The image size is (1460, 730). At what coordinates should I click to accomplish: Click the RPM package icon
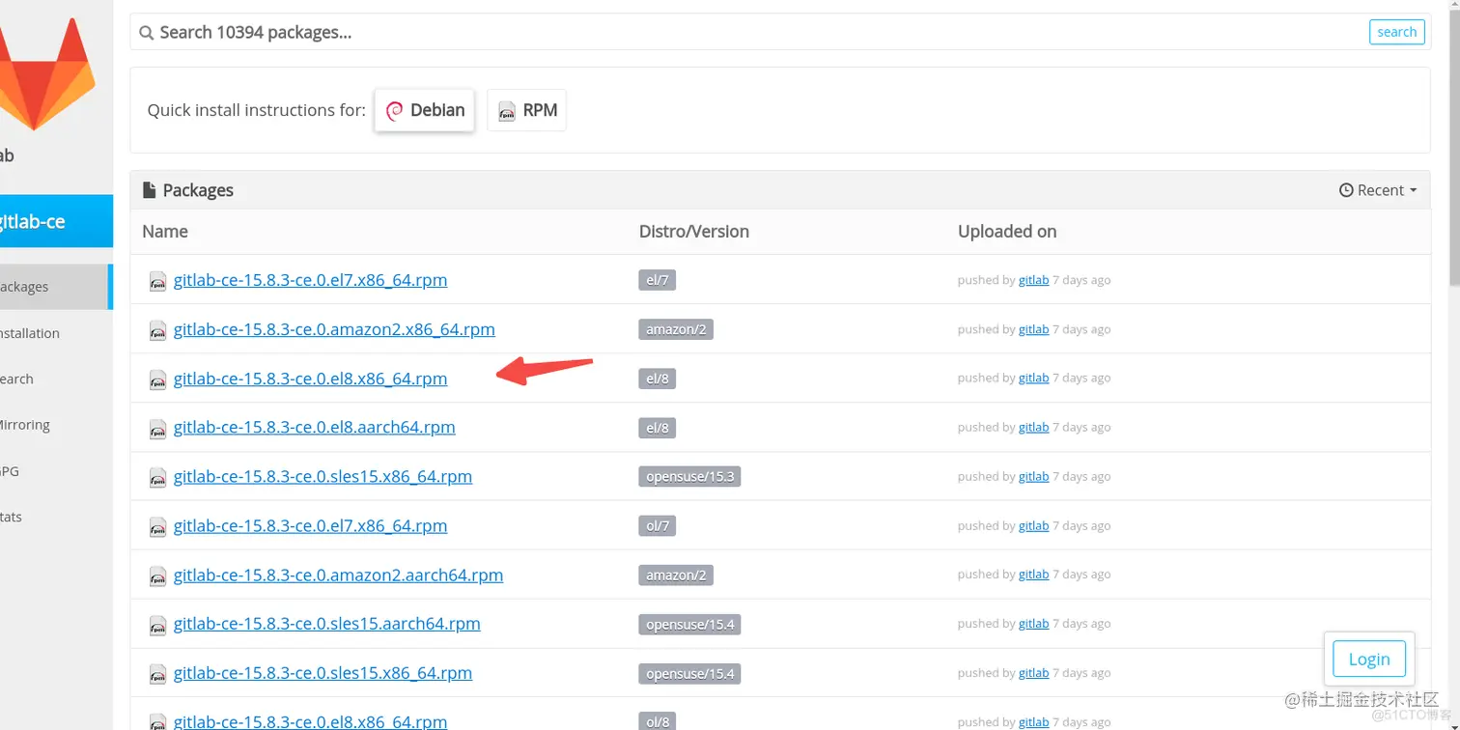(x=507, y=111)
